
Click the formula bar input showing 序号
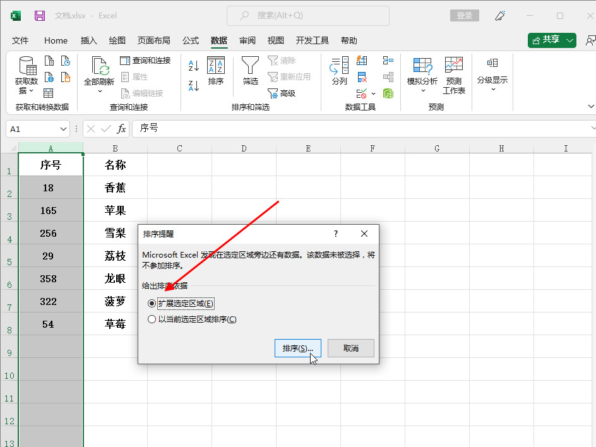click(363, 128)
